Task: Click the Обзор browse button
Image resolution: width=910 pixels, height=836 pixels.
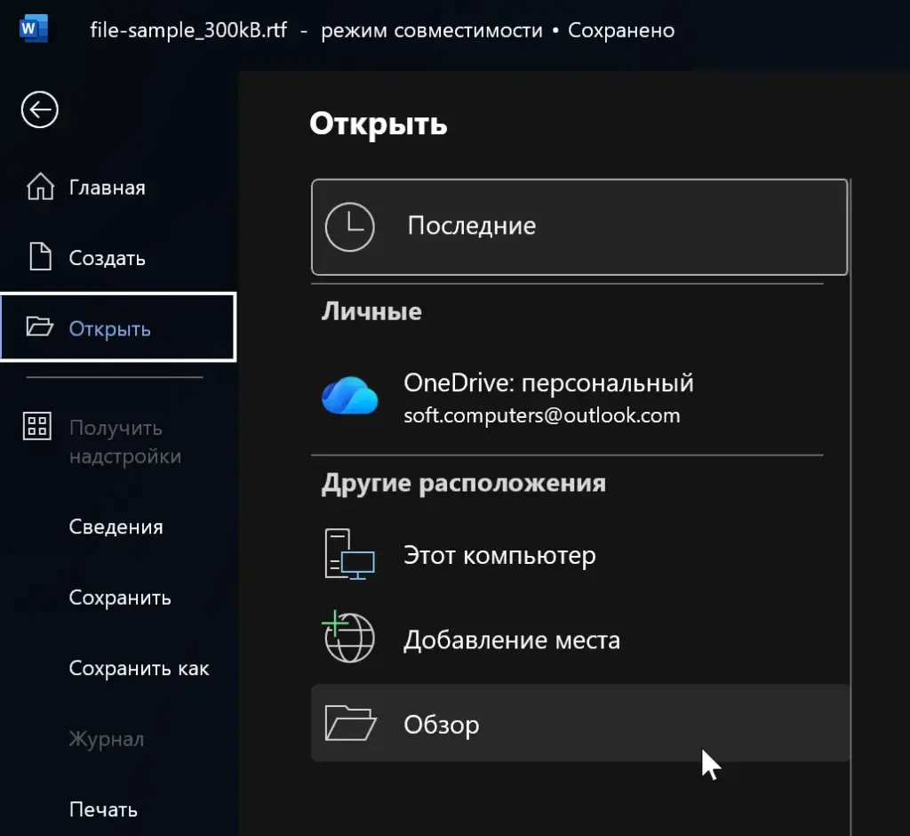Action: [x=579, y=723]
